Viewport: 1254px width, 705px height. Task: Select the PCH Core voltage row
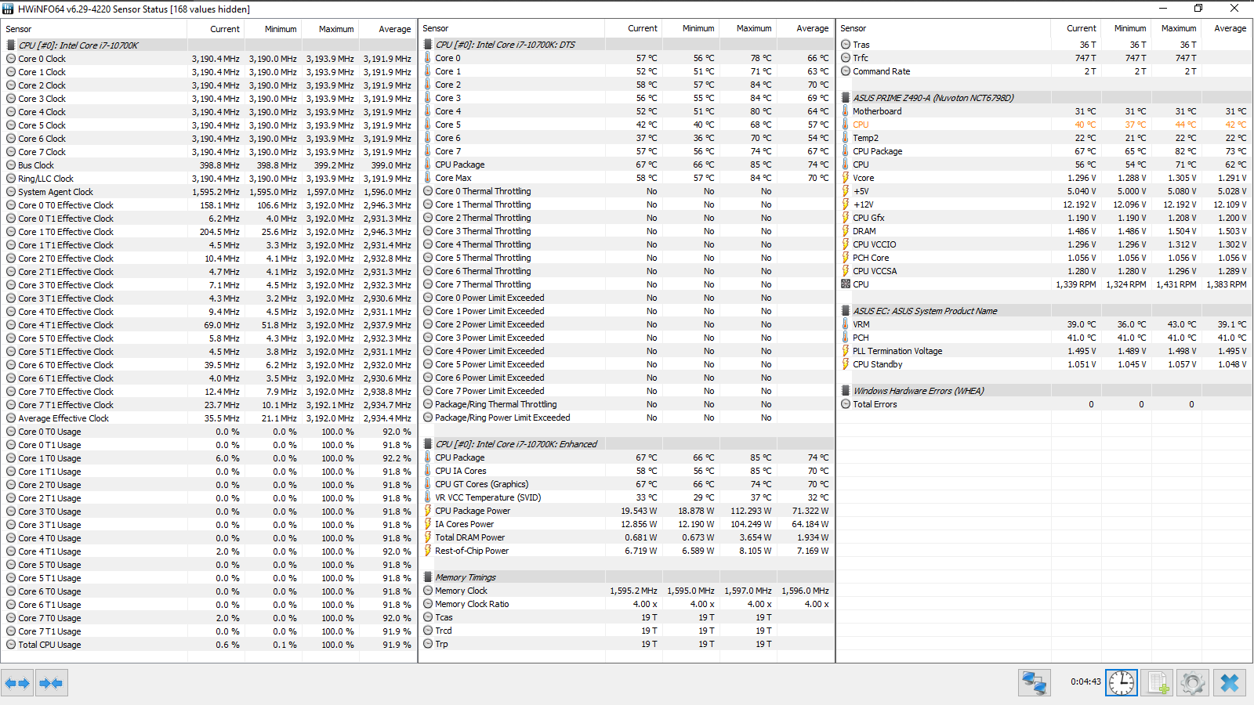tap(1044, 258)
